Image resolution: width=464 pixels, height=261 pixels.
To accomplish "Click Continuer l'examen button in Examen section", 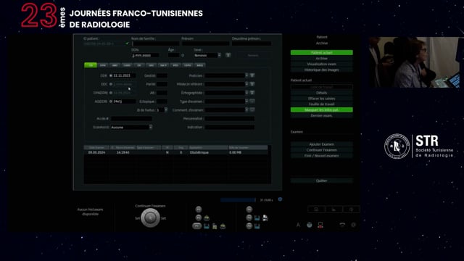I will point(322,150).
